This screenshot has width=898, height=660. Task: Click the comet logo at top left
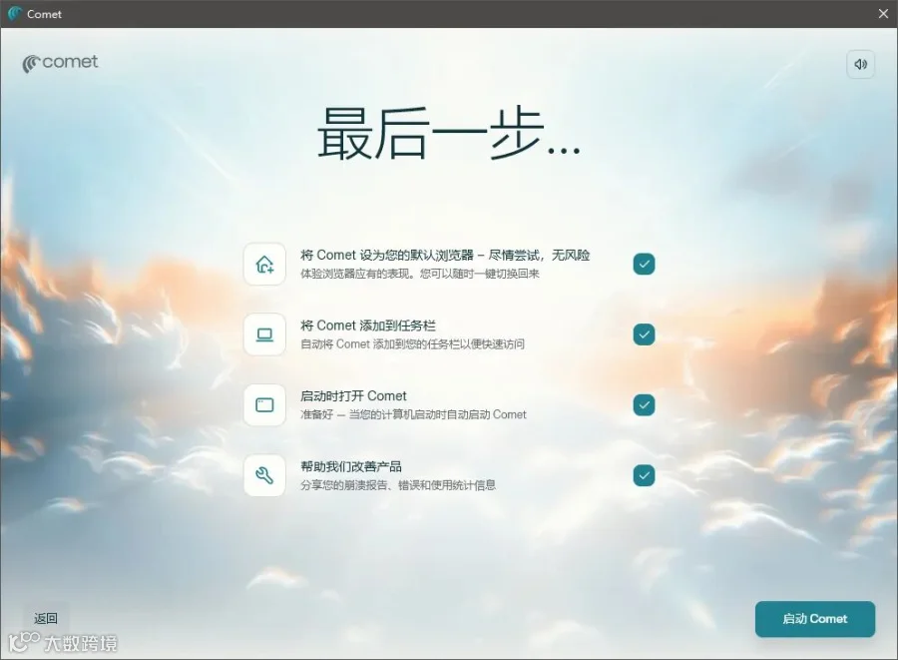tap(60, 63)
